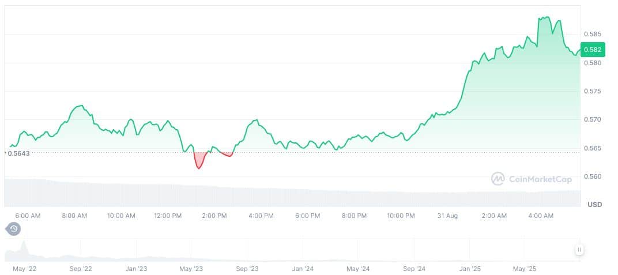Jump to May '24 in overview

coord(358,269)
